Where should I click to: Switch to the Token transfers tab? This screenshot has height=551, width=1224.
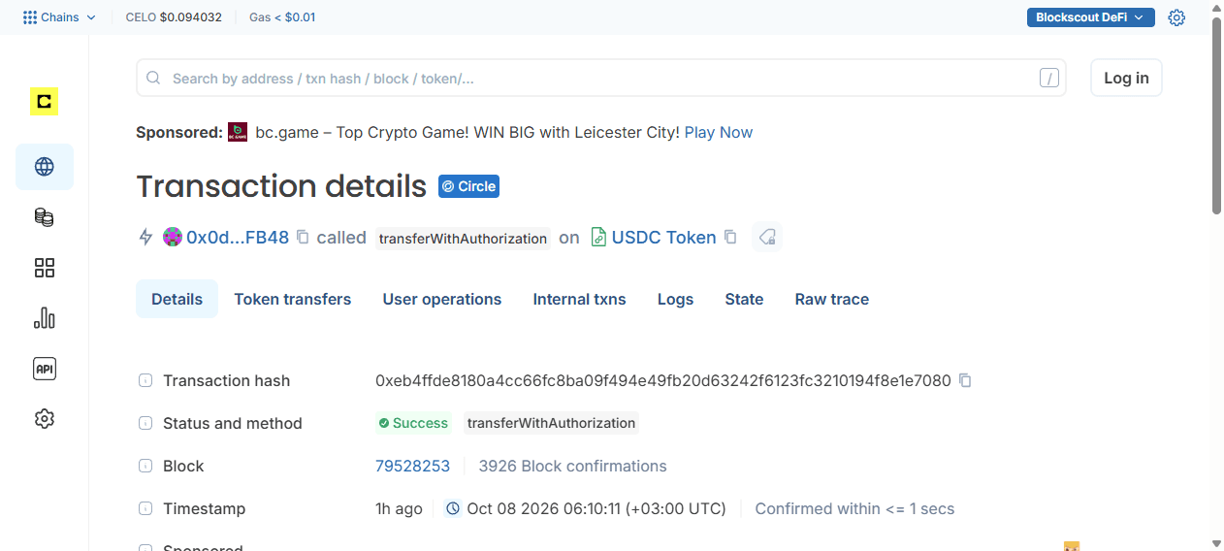click(293, 299)
